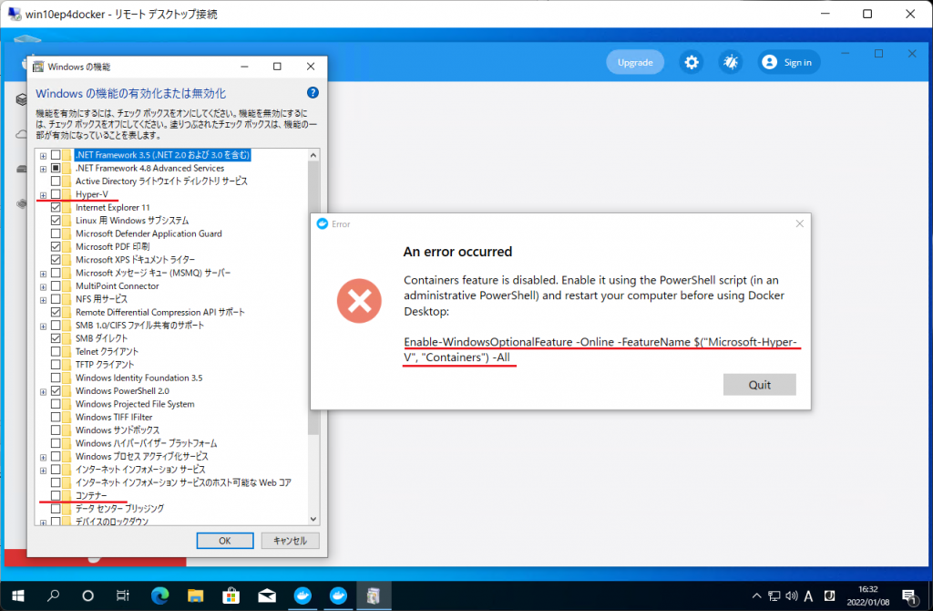
Task: Check the コンテナー checkbox
Action: [x=56, y=495]
